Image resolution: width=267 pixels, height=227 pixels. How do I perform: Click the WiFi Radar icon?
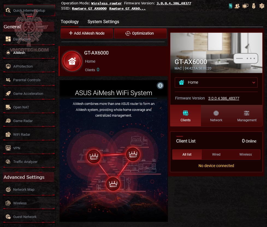(x=8, y=134)
